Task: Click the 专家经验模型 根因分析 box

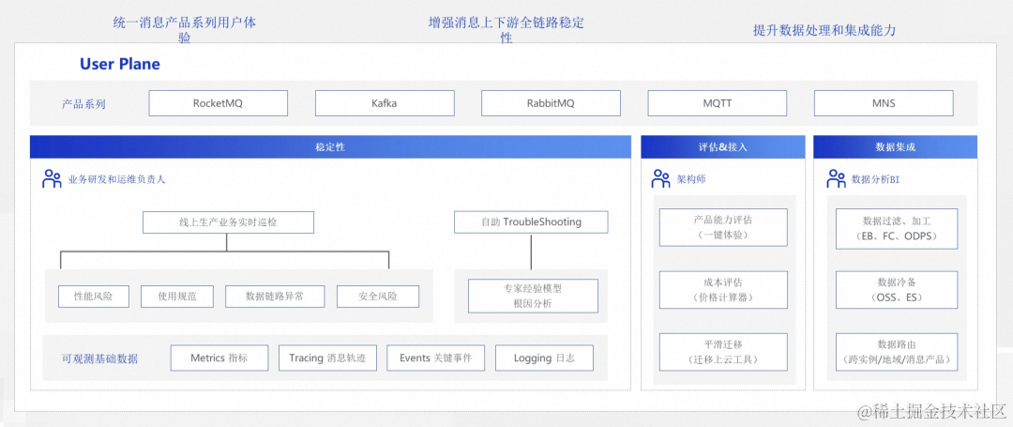Action: [x=533, y=296]
